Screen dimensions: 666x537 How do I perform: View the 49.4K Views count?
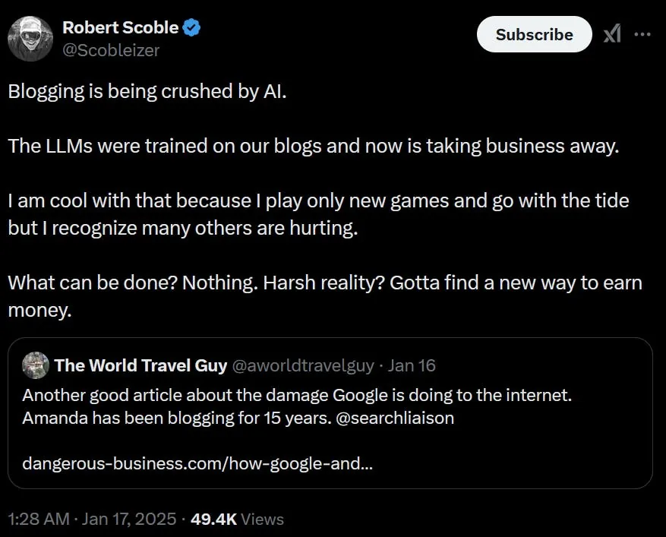coord(236,519)
